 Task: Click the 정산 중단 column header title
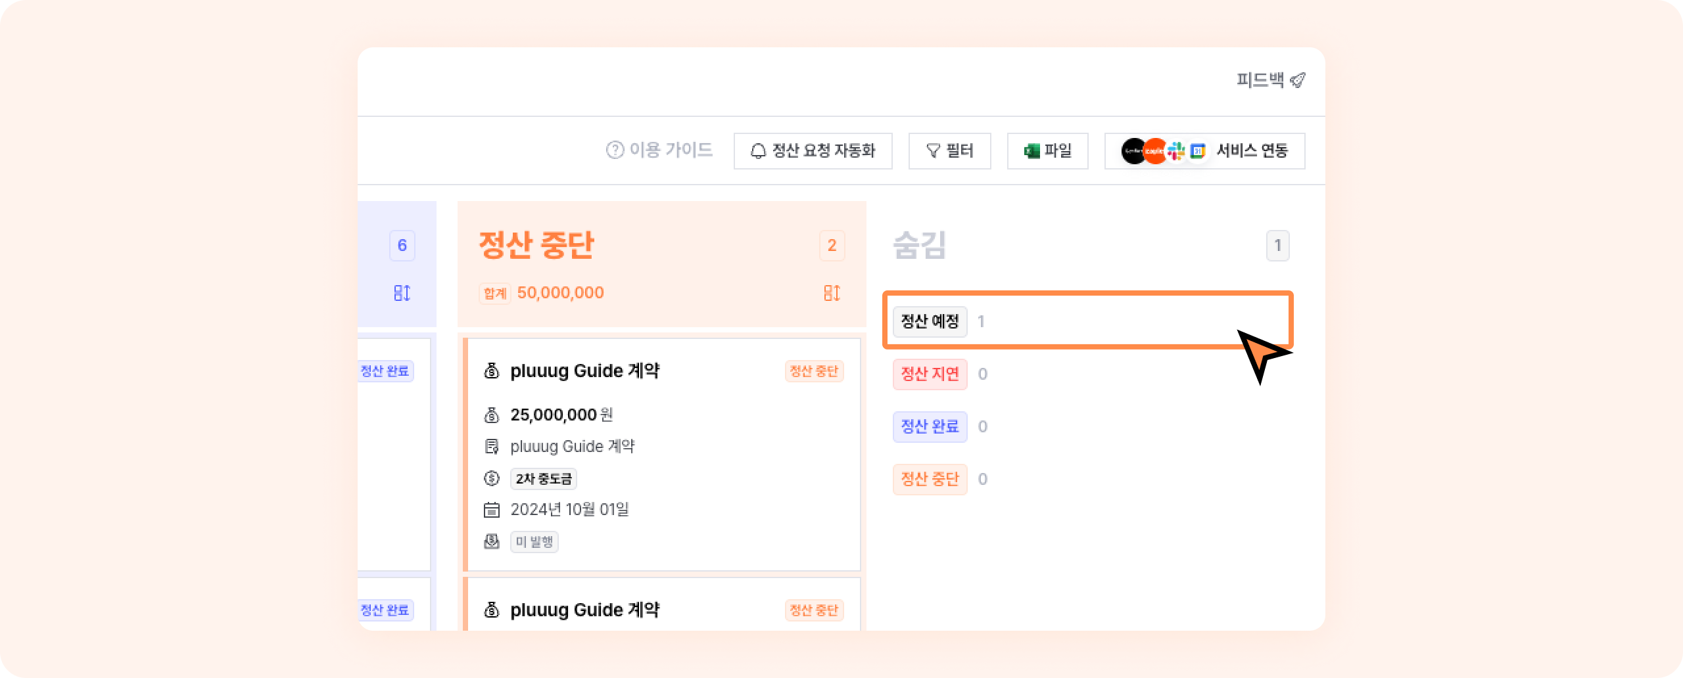[536, 244]
